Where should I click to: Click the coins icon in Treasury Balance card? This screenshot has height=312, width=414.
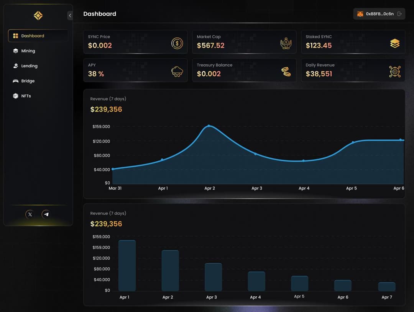click(286, 72)
